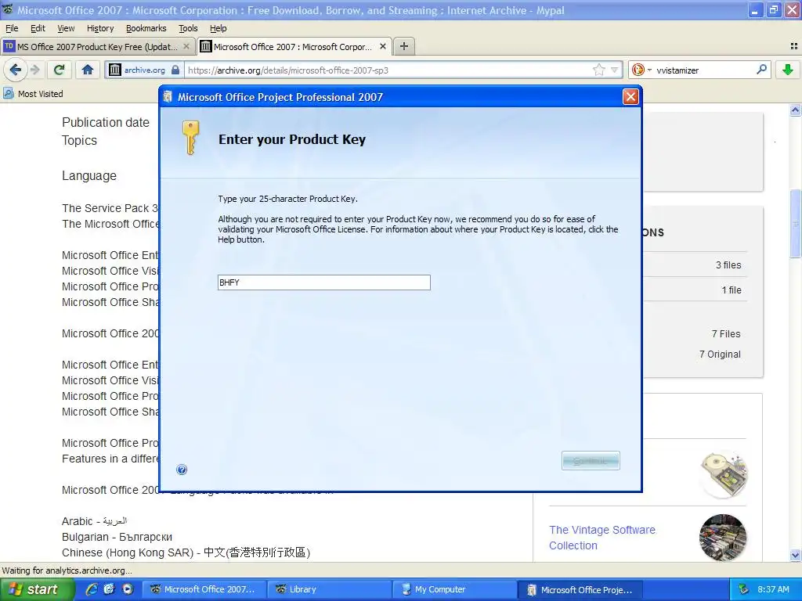Click the Bulgarian language entry text
802x601 pixels.
[x=117, y=537]
